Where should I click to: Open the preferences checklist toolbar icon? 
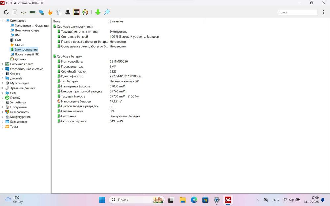[x=59, y=12]
